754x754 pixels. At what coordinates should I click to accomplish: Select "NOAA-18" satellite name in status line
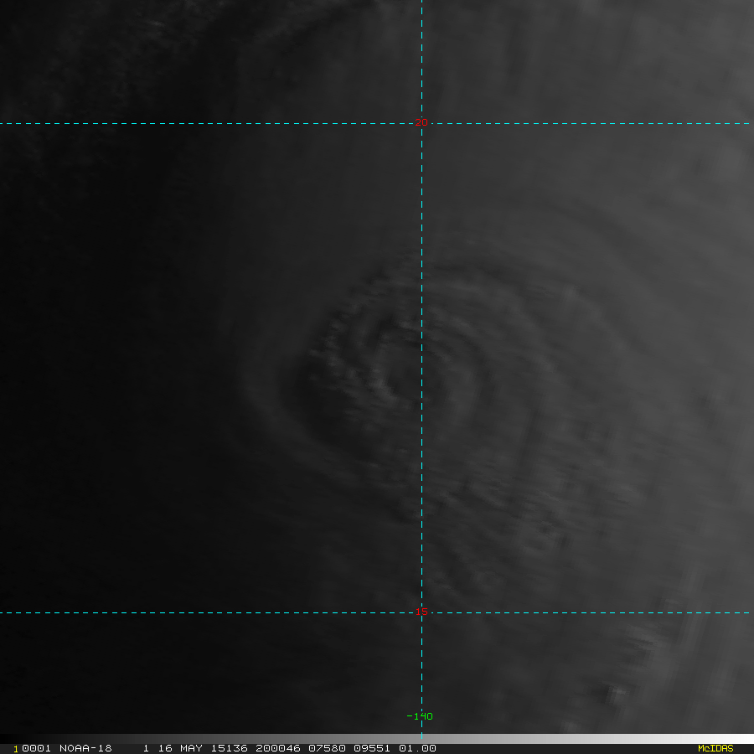85,748
